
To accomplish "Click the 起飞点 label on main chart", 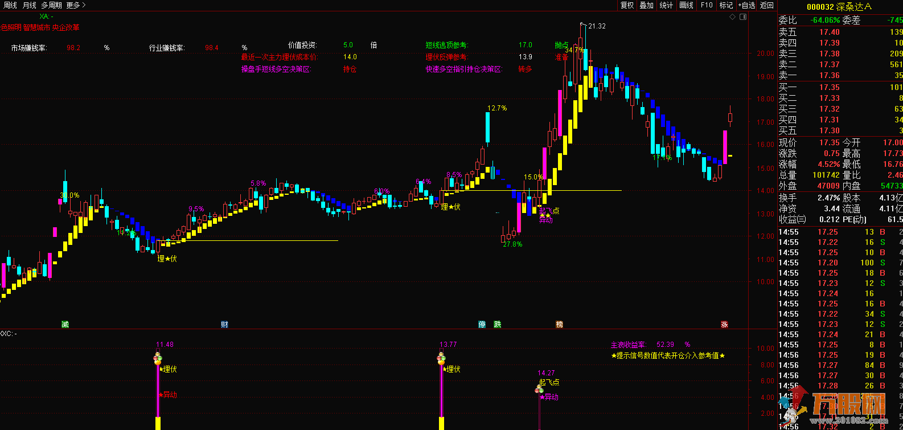I will pos(549,211).
